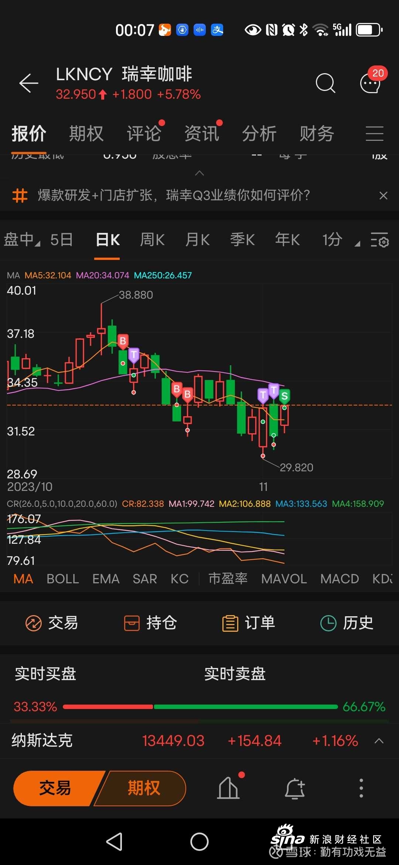Switch to the 期权 tab
The width and height of the screenshot is (399, 865).
(86, 133)
